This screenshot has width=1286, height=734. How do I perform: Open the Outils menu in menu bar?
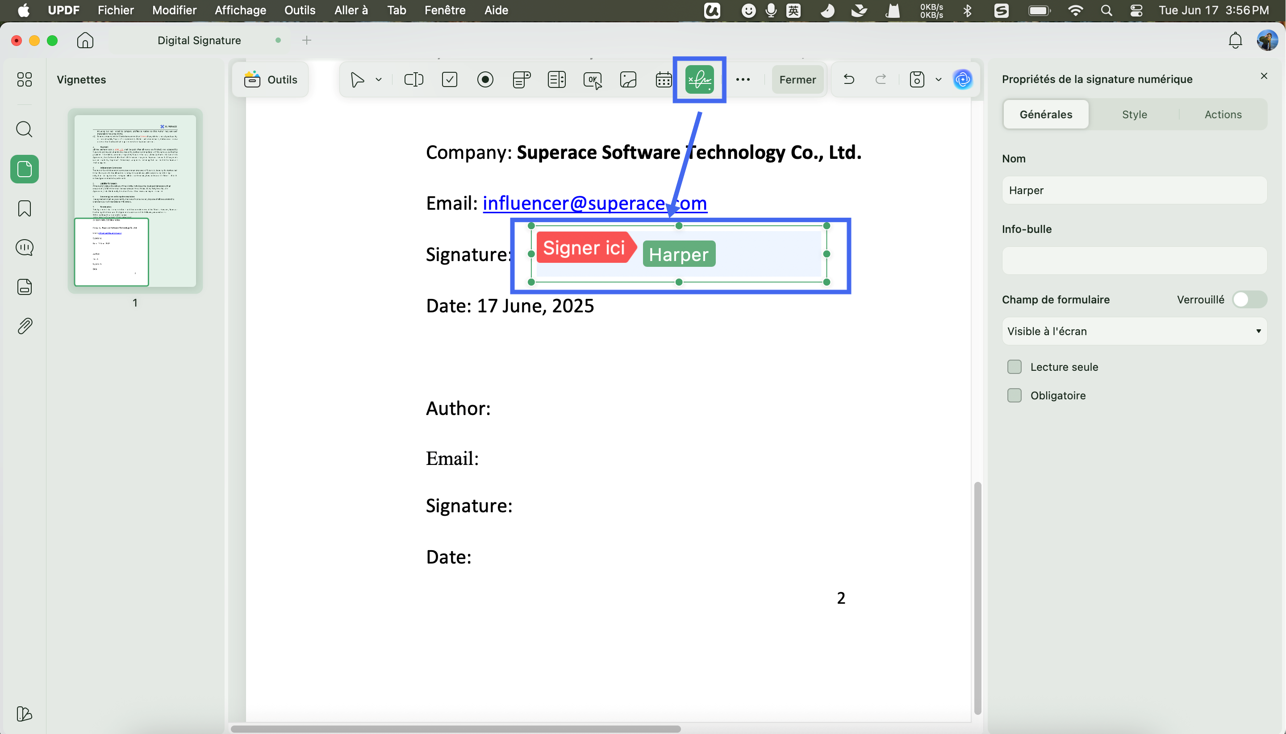point(300,10)
